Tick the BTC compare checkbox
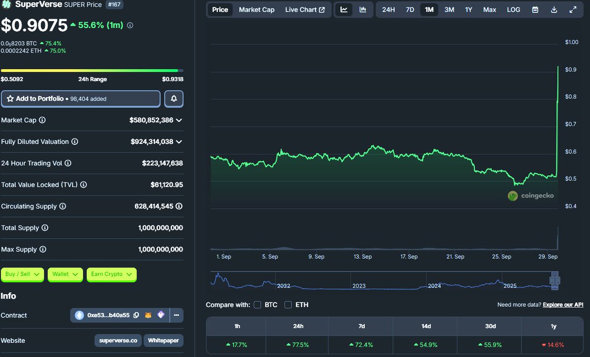The height and width of the screenshot is (357, 590). (257, 305)
